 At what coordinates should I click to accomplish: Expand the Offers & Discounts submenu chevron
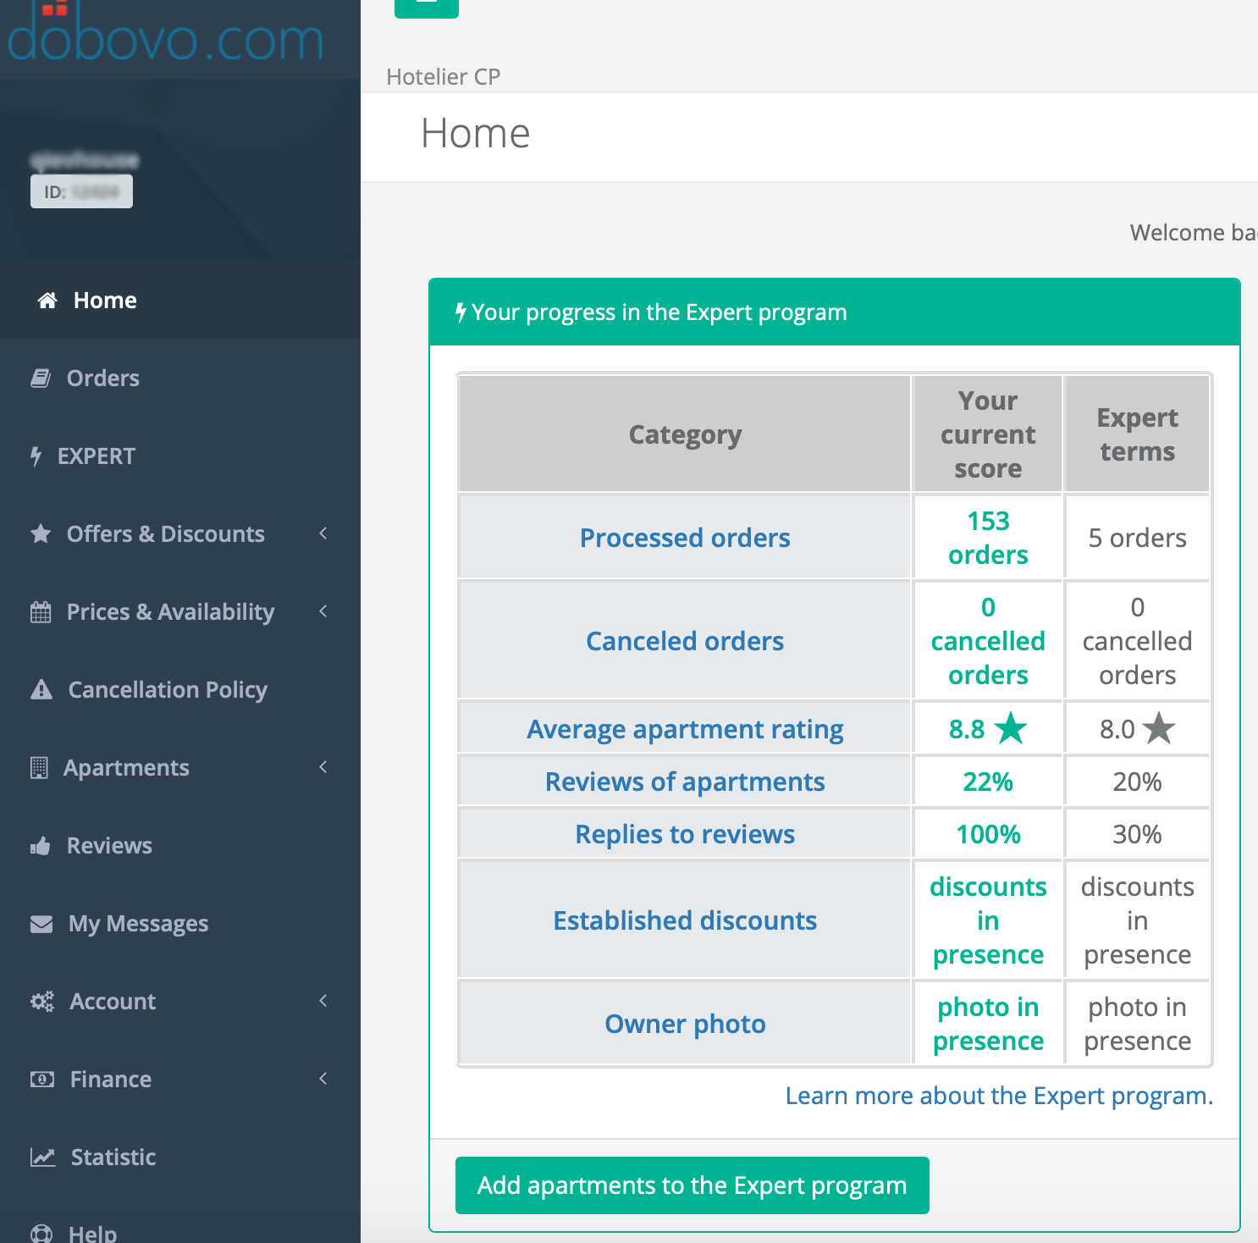tap(323, 533)
